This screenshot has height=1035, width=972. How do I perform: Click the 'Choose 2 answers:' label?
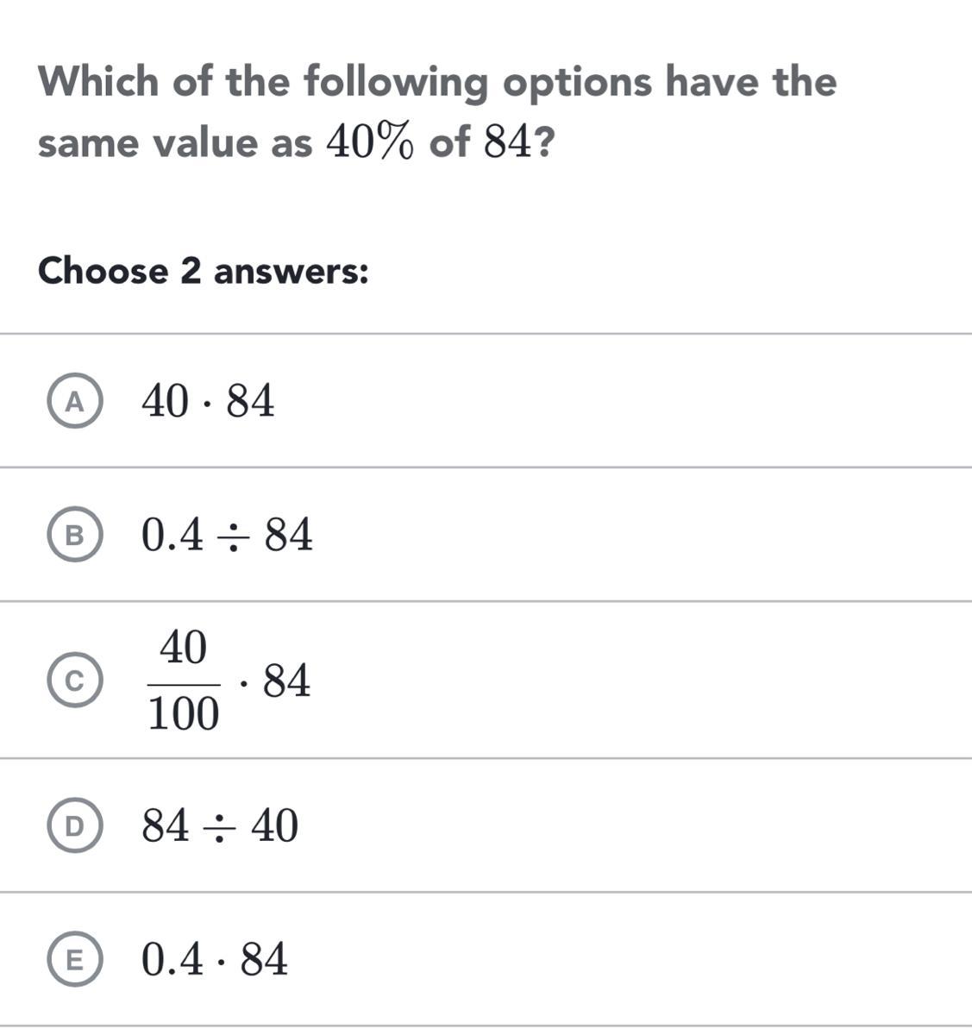click(204, 272)
